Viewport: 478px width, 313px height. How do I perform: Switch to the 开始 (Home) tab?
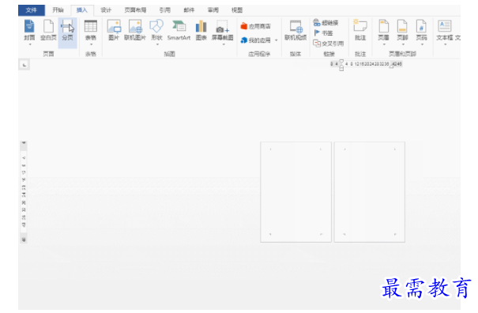(58, 10)
